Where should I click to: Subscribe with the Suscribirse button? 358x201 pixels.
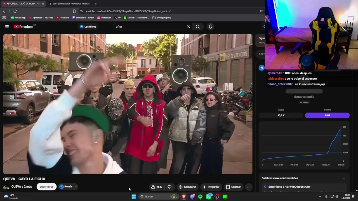click(46, 187)
